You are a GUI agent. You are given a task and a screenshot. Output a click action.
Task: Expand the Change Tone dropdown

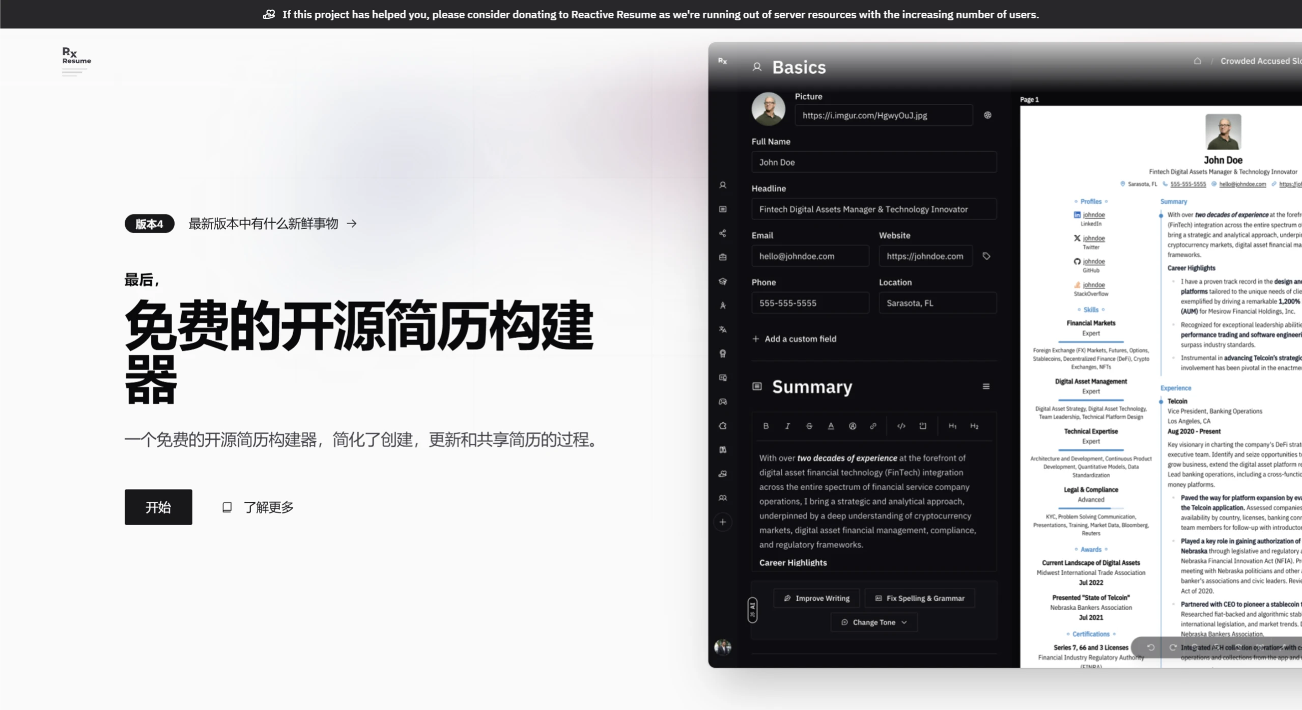(874, 622)
